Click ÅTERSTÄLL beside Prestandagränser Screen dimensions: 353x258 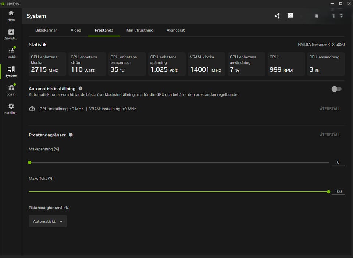(x=330, y=135)
